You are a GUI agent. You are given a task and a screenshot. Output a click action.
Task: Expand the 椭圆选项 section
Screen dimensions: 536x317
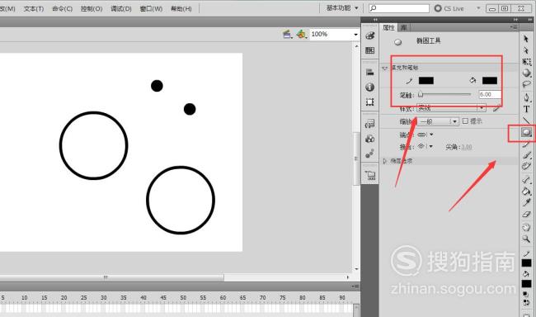[384, 160]
